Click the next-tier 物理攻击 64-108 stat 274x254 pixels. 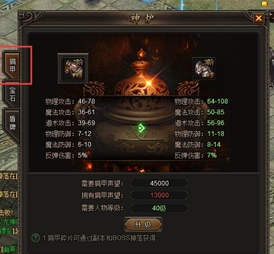click(x=202, y=101)
